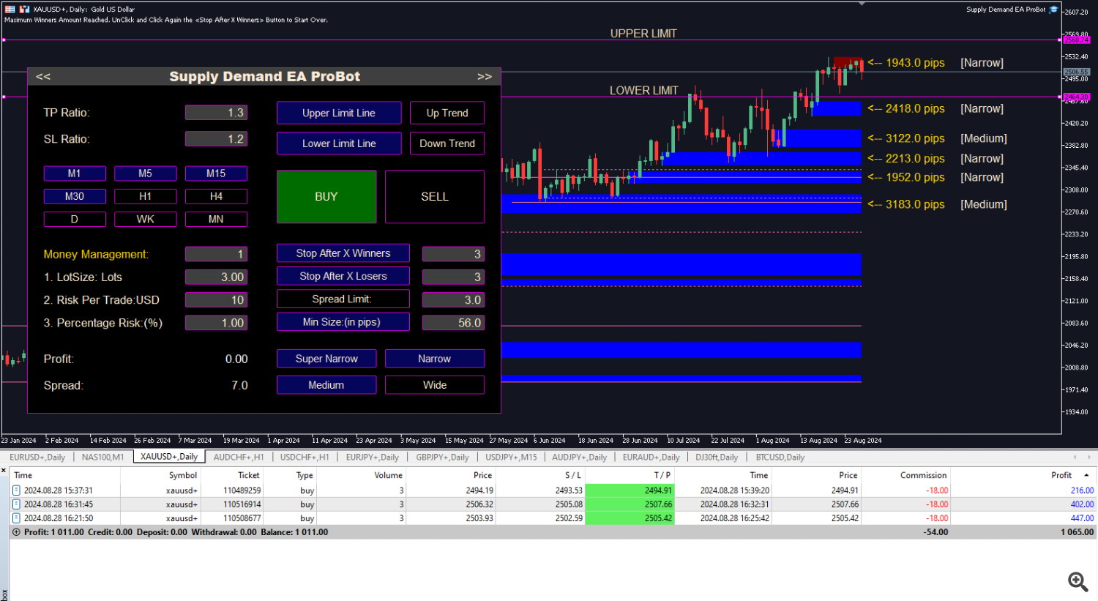The image size is (1098, 601).
Task: Close the terminal panel with the X
Action: click(x=4, y=471)
